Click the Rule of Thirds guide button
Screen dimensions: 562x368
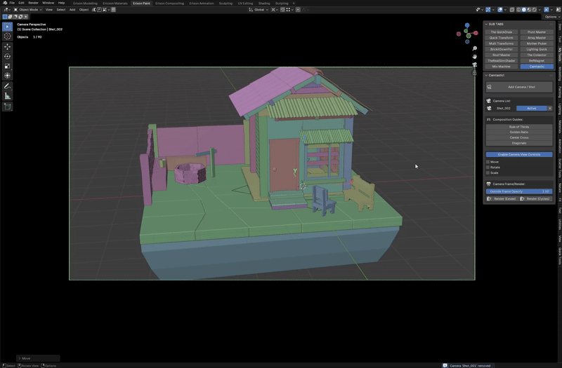click(519, 127)
